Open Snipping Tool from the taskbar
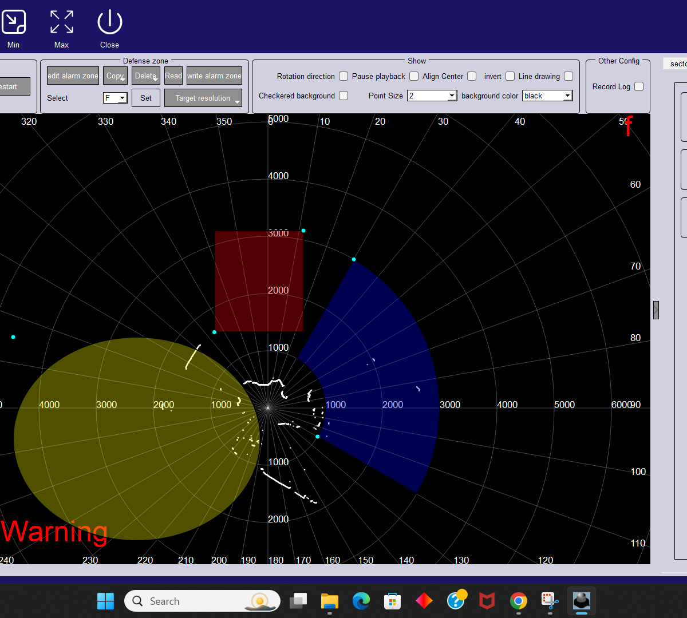 pos(550,601)
